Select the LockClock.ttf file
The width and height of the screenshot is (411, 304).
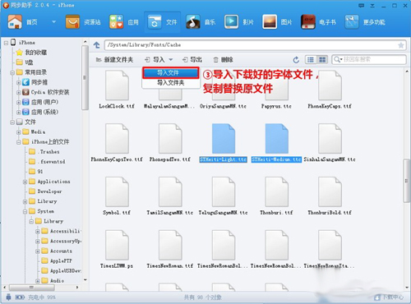coord(117,90)
